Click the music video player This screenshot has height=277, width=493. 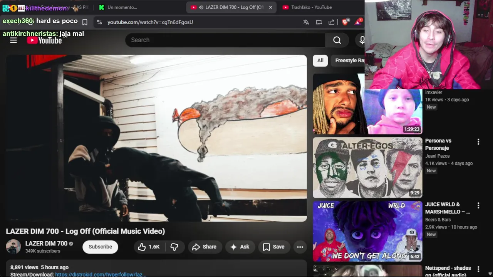156,138
